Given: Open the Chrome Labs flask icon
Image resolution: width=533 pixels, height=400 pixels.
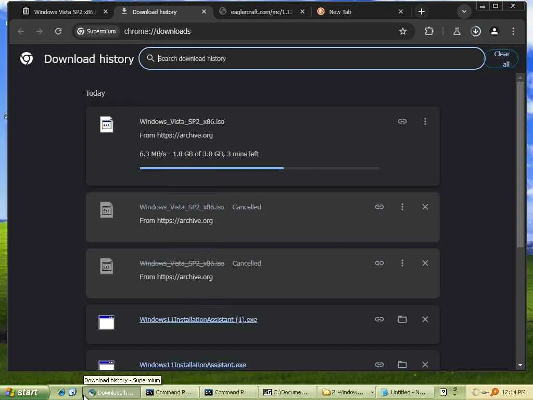Looking at the screenshot, I should [457, 31].
